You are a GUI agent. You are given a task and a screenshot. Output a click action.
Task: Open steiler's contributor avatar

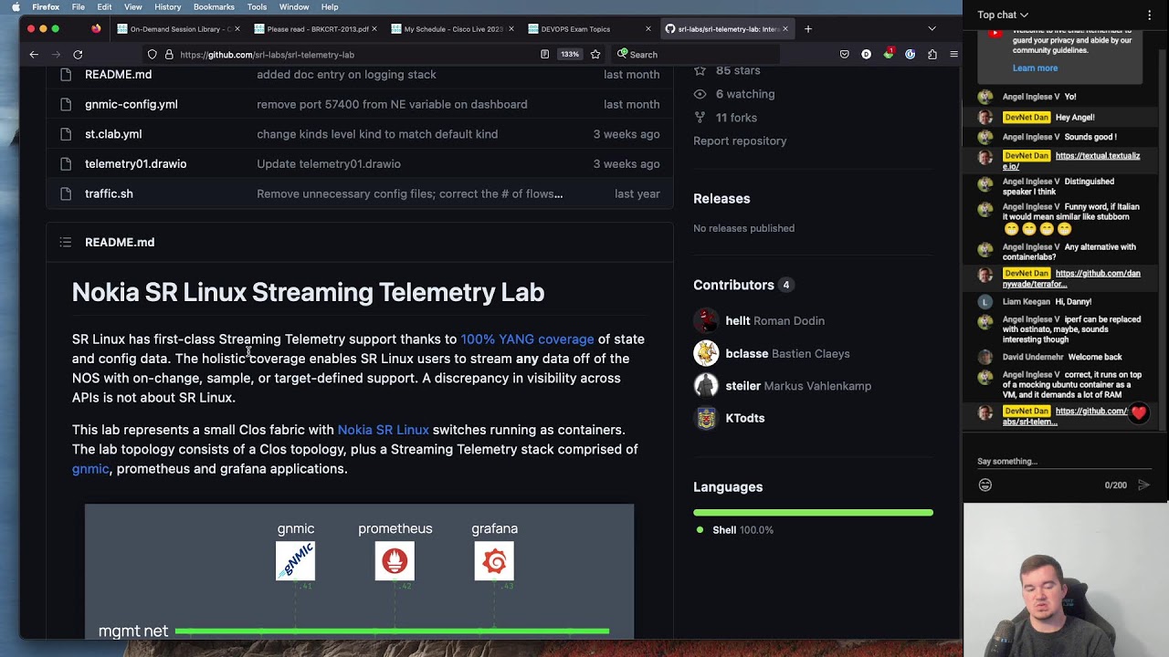[706, 386]
